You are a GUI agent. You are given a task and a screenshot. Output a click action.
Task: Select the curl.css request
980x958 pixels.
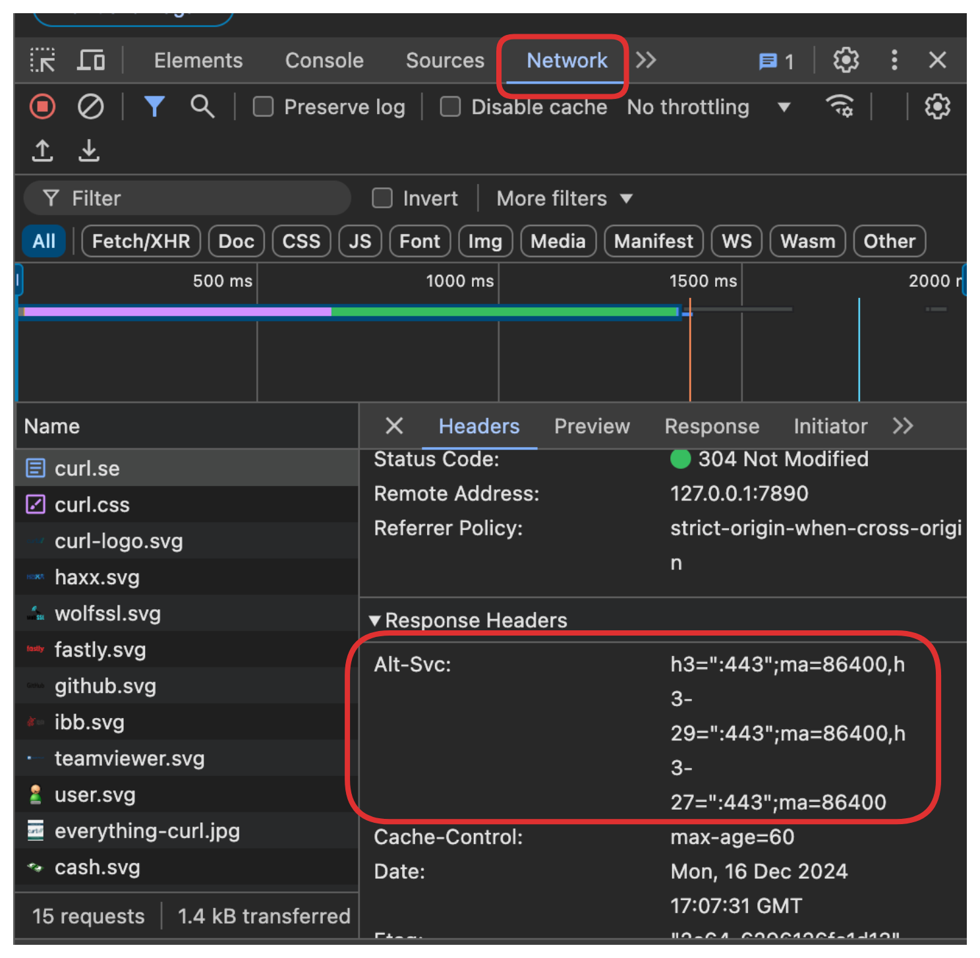pyautogui.click(x=92, y=505)
